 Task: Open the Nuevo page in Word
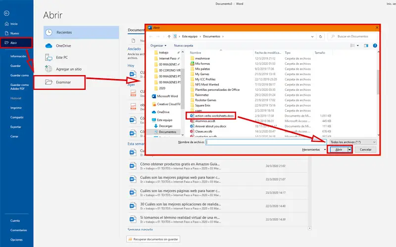pos(12,33)
